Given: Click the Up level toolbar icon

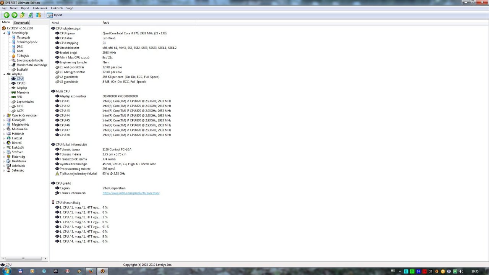Looking at the screenshot, I should coord(22,15).
